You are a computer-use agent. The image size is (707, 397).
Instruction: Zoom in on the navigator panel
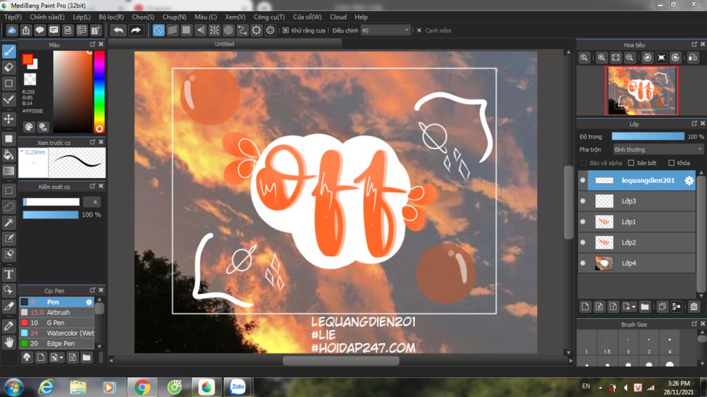pyautogui.click(x=601, y=58)
